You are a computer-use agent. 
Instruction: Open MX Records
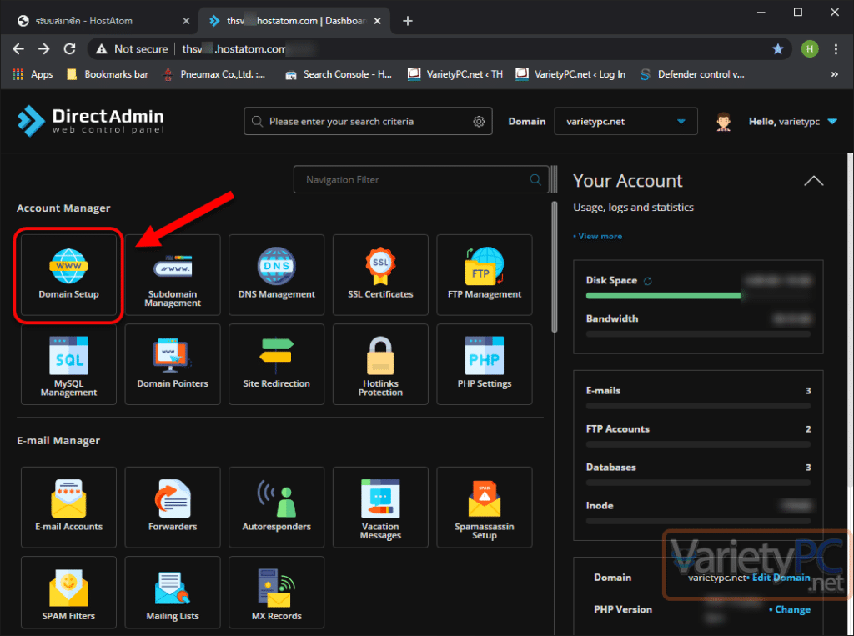277,593
